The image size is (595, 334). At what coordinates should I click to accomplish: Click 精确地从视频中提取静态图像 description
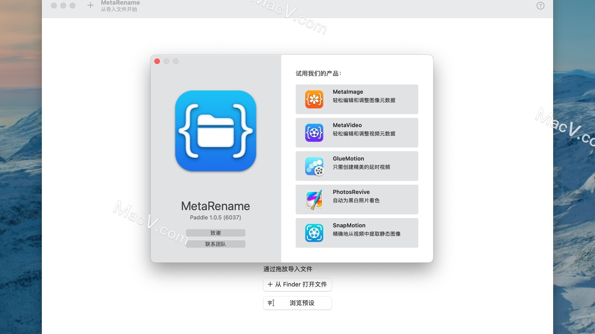coord(367,234)
